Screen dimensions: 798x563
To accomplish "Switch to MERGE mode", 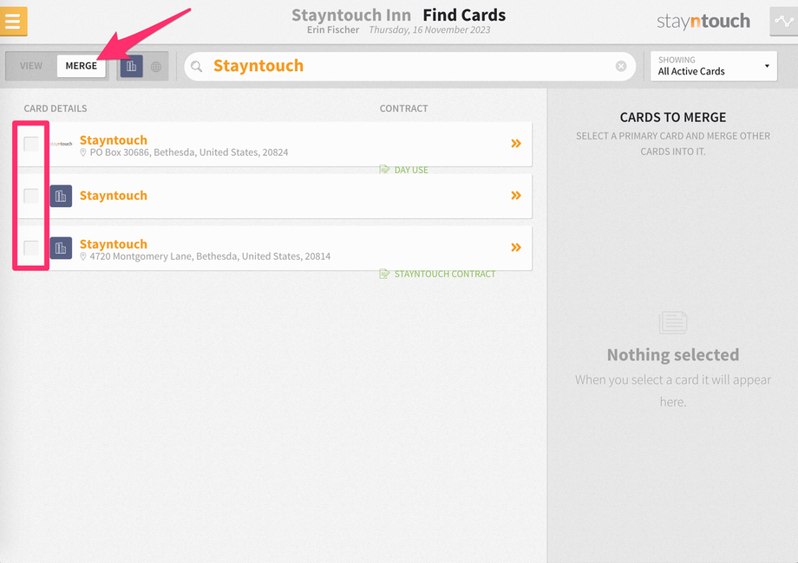I will pyautogui.click(x=81, y=66).
